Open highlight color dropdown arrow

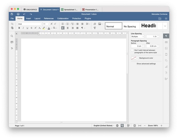[46, 28]
